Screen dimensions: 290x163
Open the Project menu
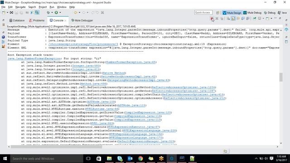(43, 7)
